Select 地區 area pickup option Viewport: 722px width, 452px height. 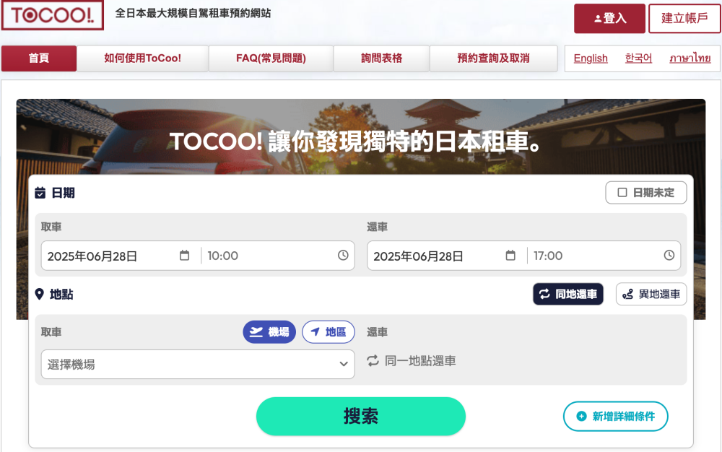(329, 332)
